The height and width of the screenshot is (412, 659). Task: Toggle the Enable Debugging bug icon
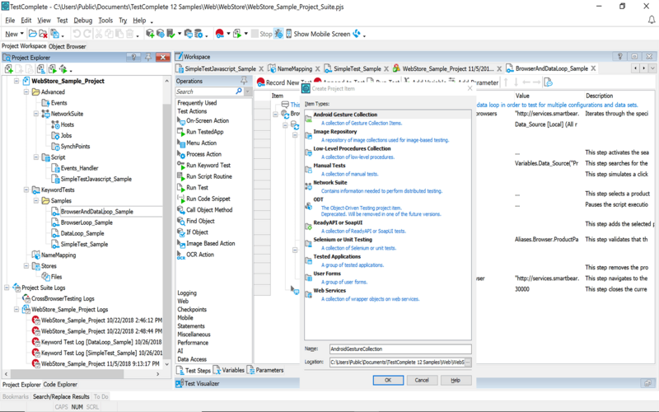(278, 34)
